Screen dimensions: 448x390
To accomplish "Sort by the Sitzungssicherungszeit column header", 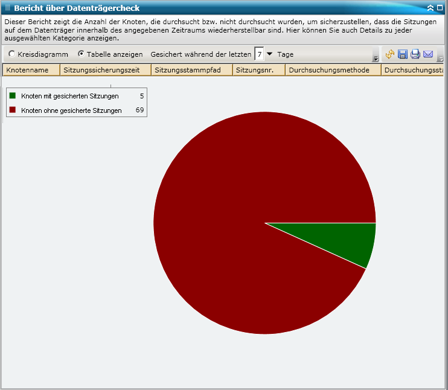I will [106, 70].
